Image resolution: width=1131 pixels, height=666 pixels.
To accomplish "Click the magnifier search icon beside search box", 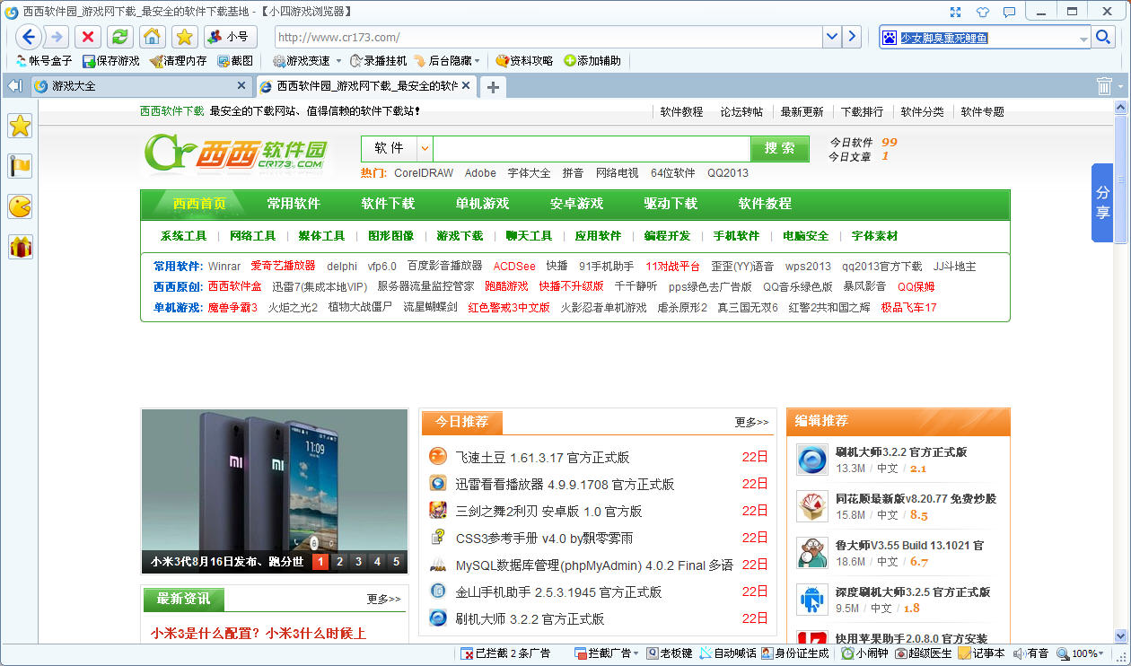I will 1104,37.
